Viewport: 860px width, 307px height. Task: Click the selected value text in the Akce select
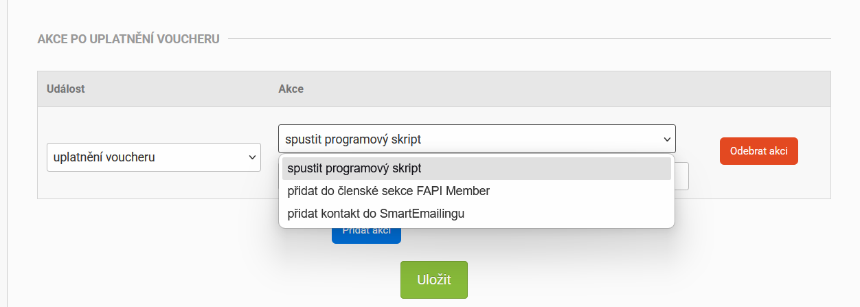click(x=354, y=139)
